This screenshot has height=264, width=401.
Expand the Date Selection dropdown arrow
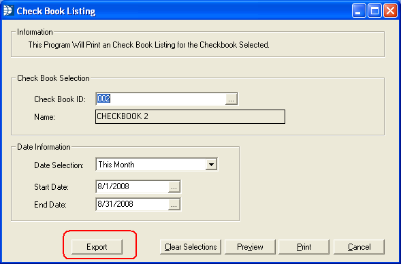point(211,165)
